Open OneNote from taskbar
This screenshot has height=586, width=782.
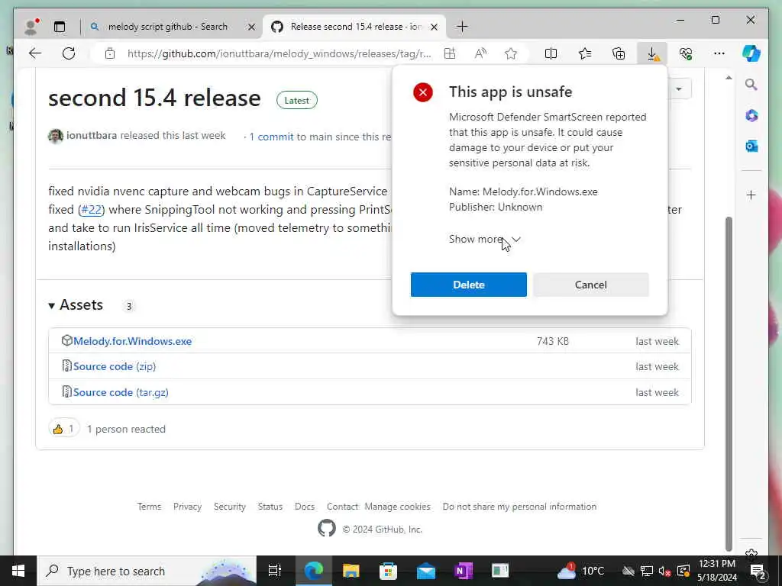[x=463, y=571]
